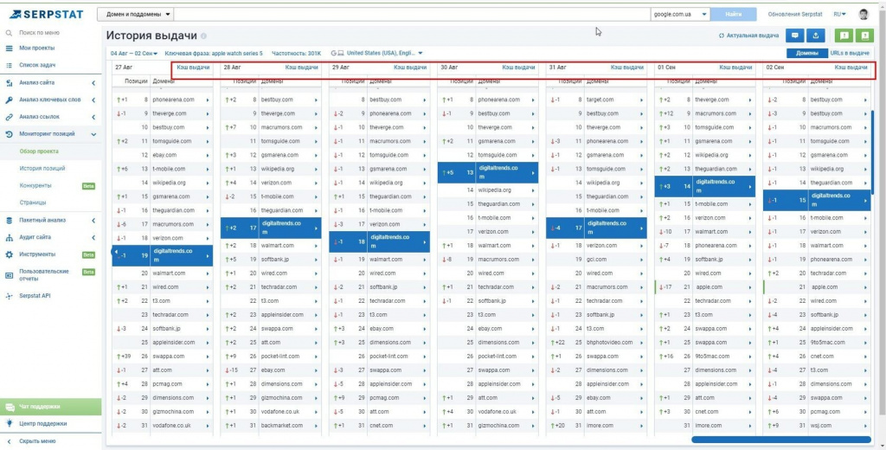Viewport: 886px width, 450px height.
Task: Switch view to Домены toggle
Action: tap(806, 53)
